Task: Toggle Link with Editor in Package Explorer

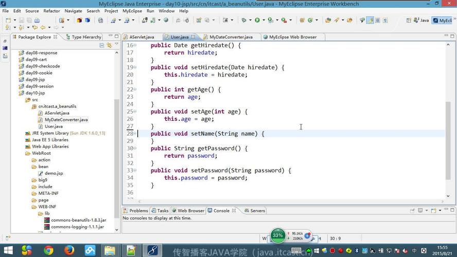Action: [x=109, y=46]
